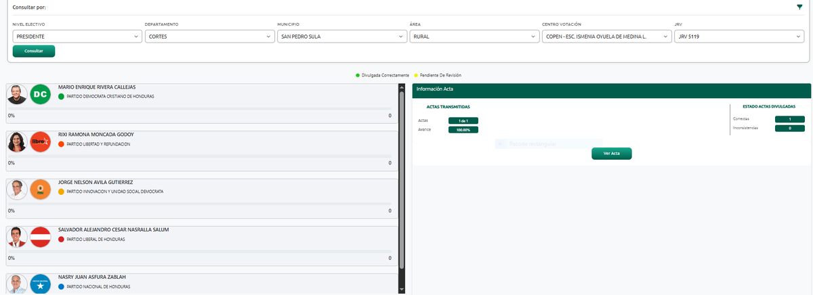Click SALVADOR ALEJANDRO CESAR NASRALLA SALUM name

pos(114,229)
